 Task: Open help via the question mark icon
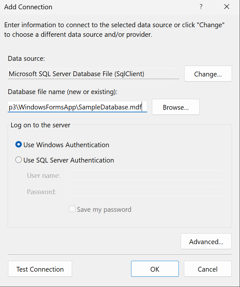click(201, 6)
